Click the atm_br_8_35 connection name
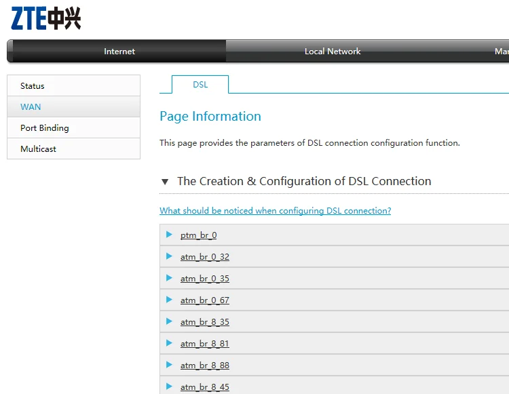The width and height of the screenshot is (509, 394). 205,322
